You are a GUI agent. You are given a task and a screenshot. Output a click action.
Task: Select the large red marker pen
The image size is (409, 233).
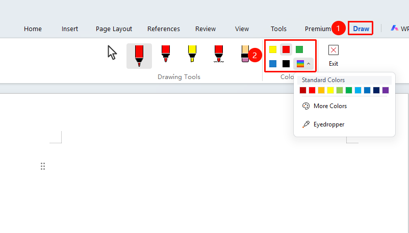[x=139, y=56]
